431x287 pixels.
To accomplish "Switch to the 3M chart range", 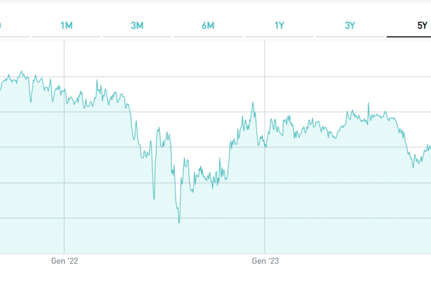I will pos(137,25).
